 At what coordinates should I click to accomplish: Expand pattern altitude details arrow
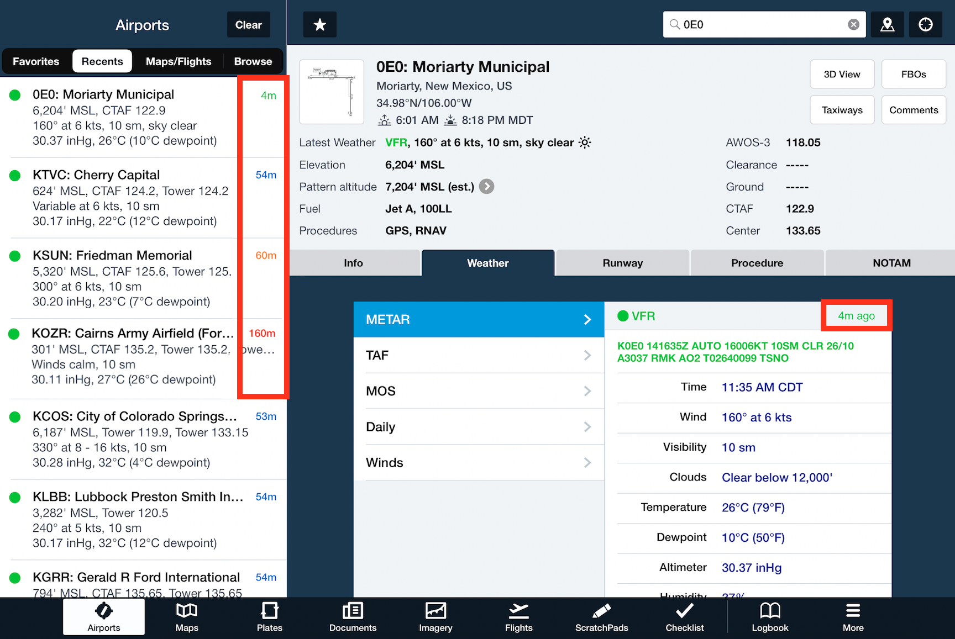point(486,187)
